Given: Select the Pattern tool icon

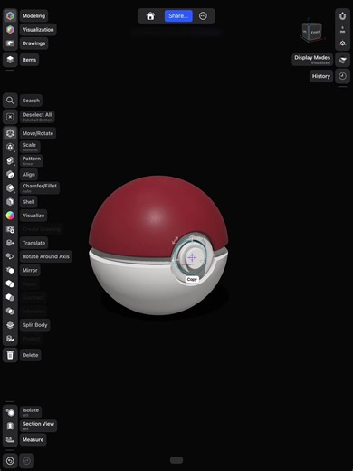Looking at the screenshot, I should coord(10,160).
